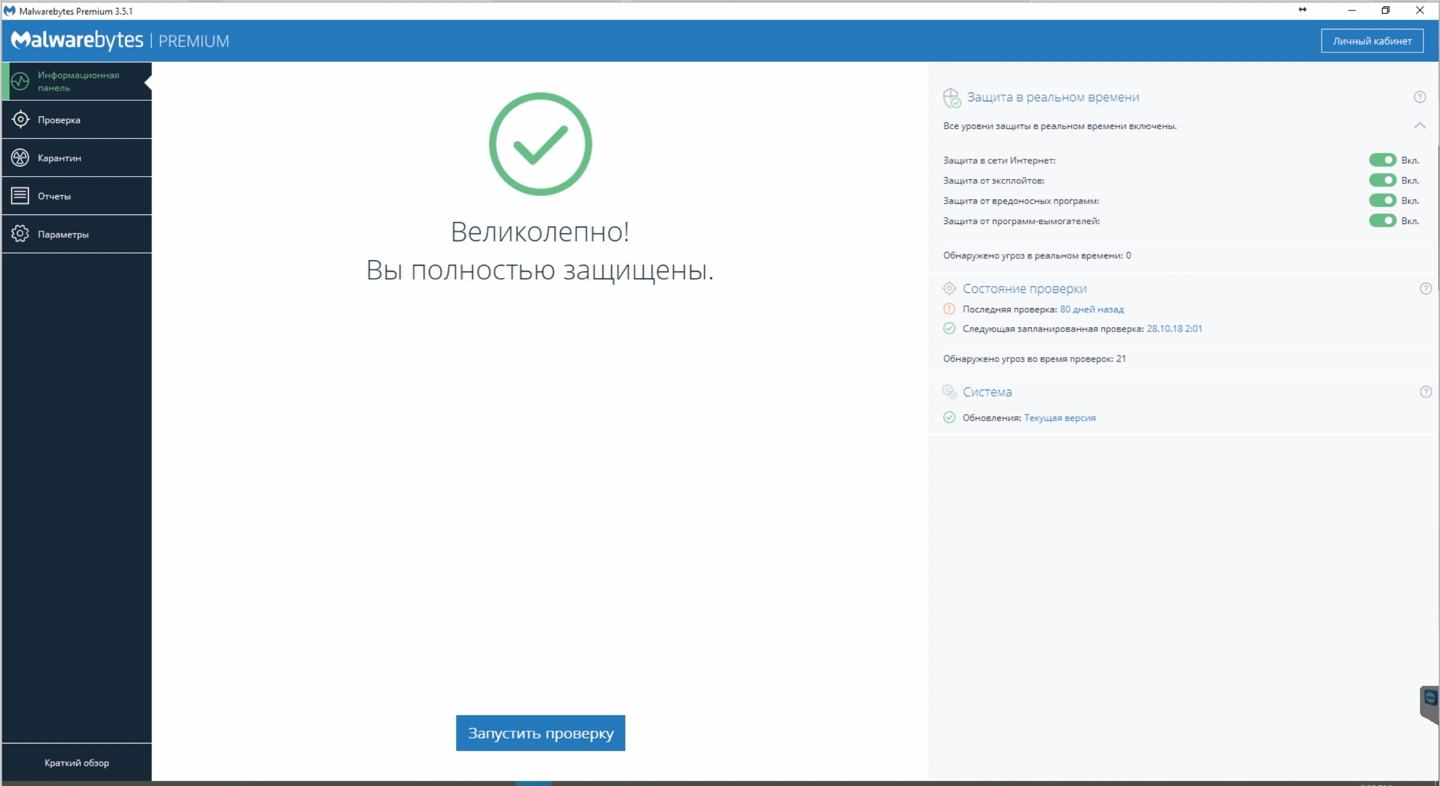Click scheduled scan link 28.10.18 2:01
The width and height of the screenshot is (1440, 786).
(x=1174, y=328)
